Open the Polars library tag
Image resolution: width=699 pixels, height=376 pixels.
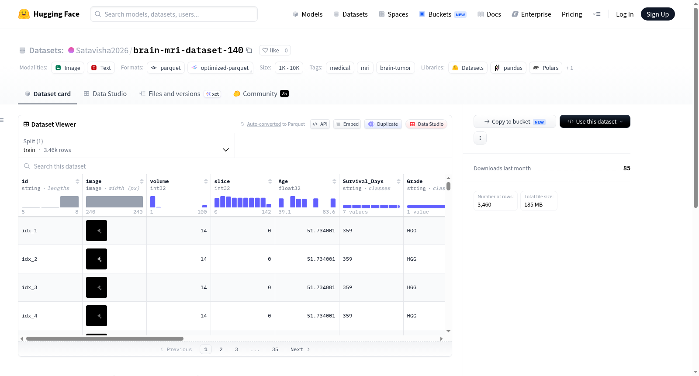pyautogui.click(x=546, y=68)
